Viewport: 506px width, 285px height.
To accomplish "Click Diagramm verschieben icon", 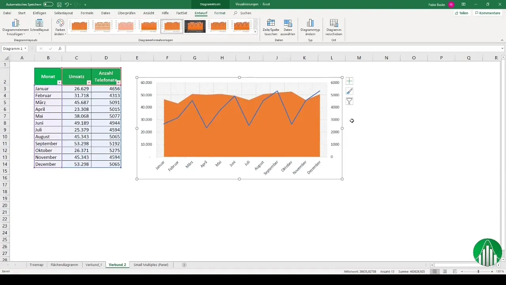I will pos(334,23).
